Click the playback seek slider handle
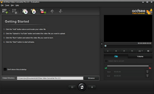Image resolution: width=154 pixels, height=94 pixels. pos(105,46)
